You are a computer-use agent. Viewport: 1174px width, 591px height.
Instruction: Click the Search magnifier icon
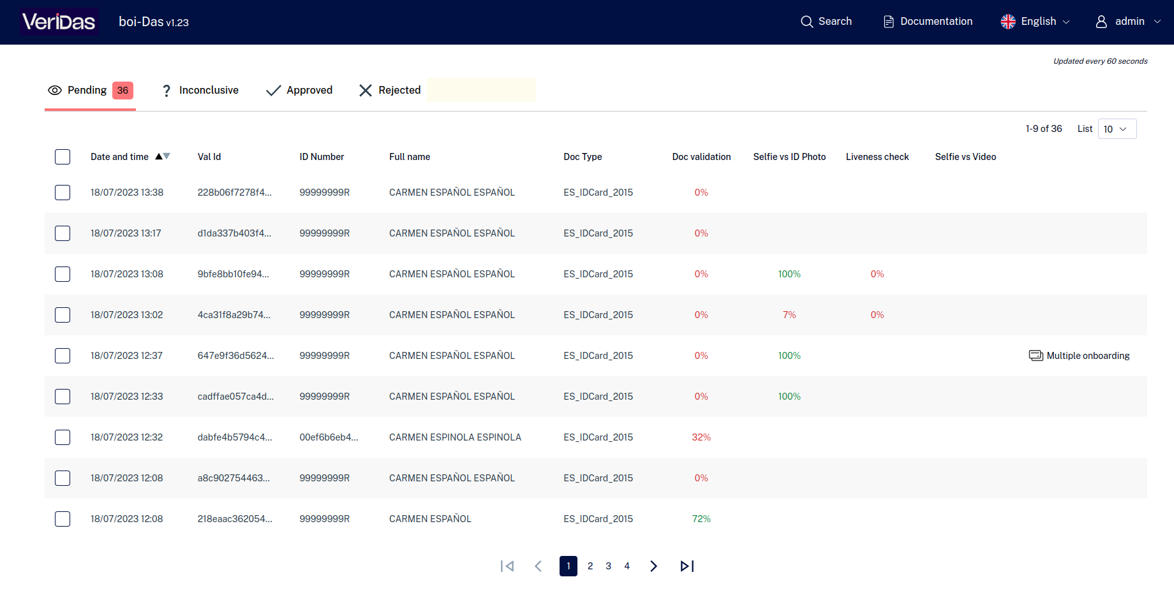tap(806, 22)
